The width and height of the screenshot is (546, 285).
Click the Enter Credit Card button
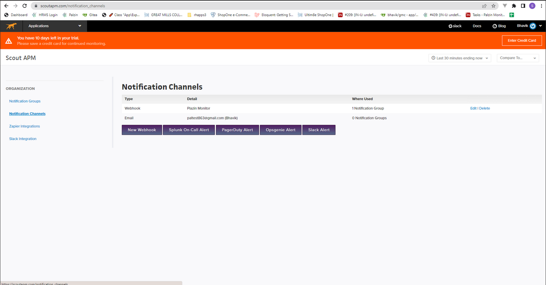click(522, 40)
